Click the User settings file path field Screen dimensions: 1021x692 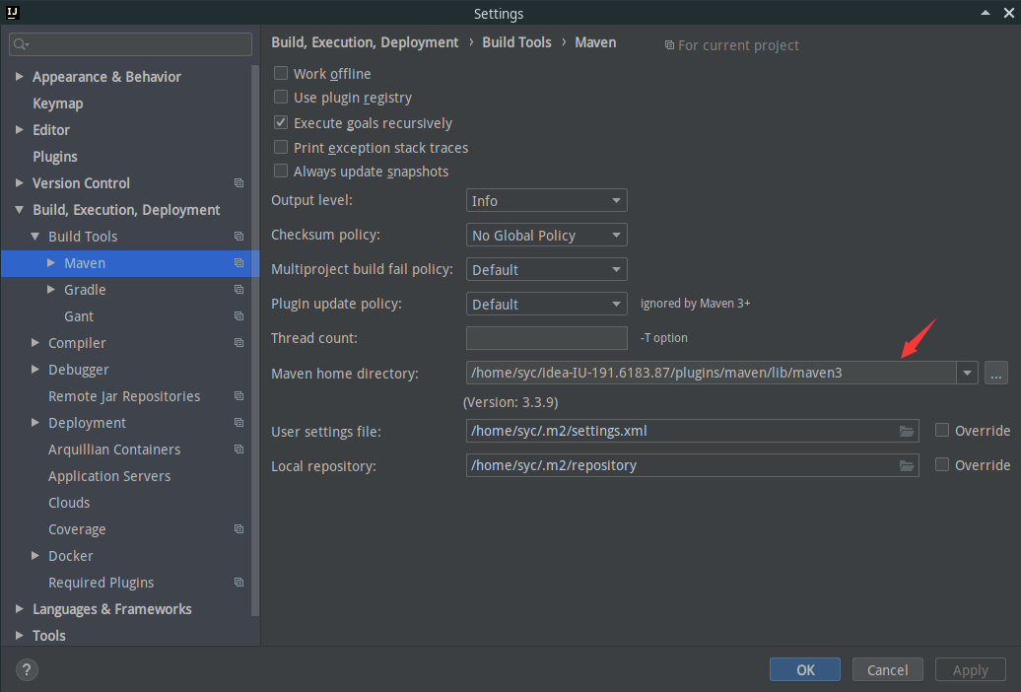tap(692, 431)
